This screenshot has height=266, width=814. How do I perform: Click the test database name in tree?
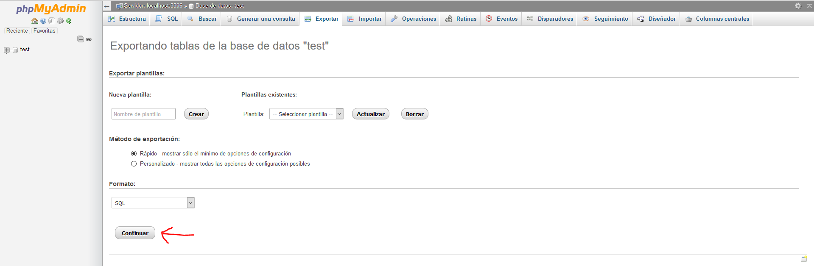(25, 50)
